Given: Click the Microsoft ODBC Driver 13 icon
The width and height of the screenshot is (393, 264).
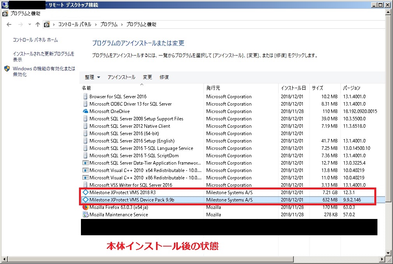Looking at the screenshot, I should (x=85, y=104).
